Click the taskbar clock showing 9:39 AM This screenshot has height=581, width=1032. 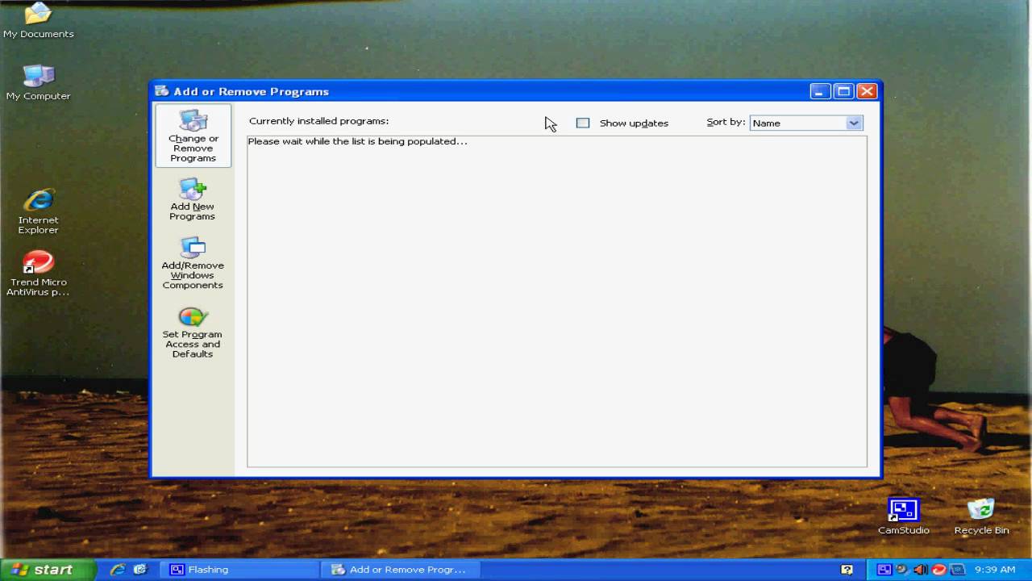[994, 570]
